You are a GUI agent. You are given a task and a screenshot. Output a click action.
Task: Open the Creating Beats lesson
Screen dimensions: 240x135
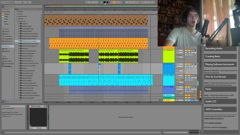[220, 57]
